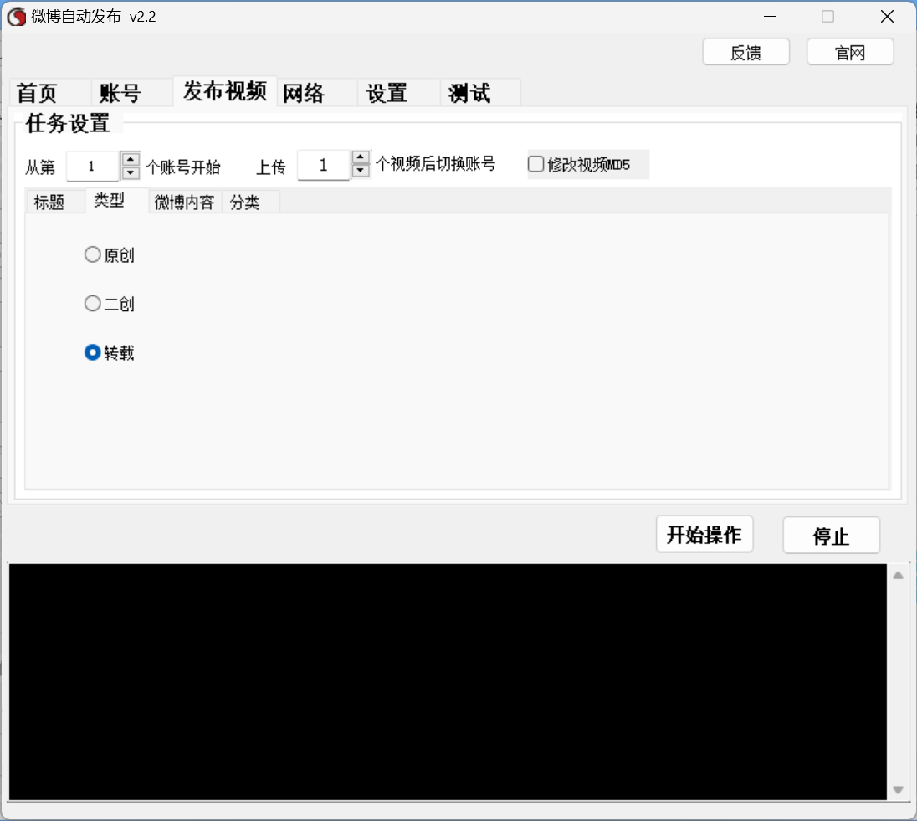Decrease upload video count with down arrow
The image size is (917, 821).
point(361,171)
